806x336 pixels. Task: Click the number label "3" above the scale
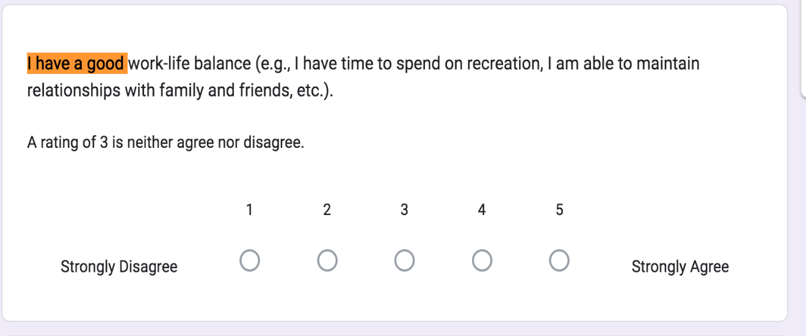(404, 210)
